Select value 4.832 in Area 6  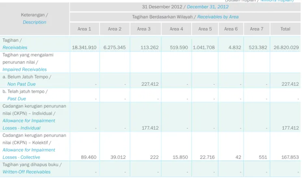(235, 48)
